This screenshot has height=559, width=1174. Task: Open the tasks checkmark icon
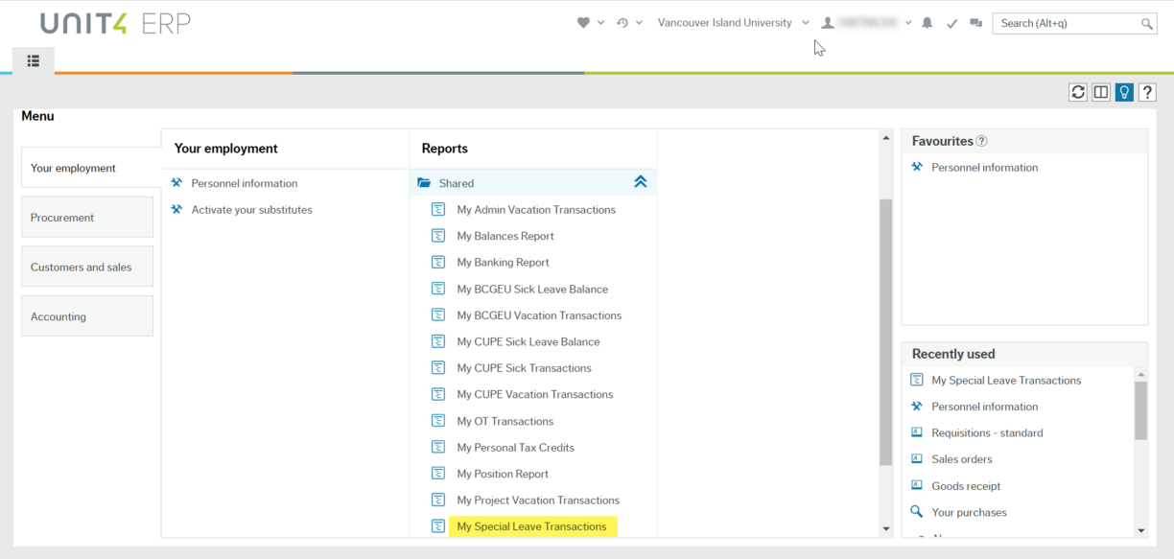tap(951, 22)
